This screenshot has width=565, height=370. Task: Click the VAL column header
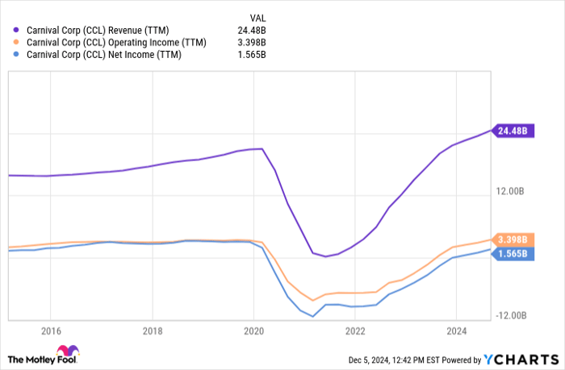point(257,18)
